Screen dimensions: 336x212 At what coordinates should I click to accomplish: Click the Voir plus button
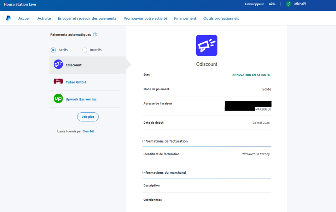click(x=88, y=117)
